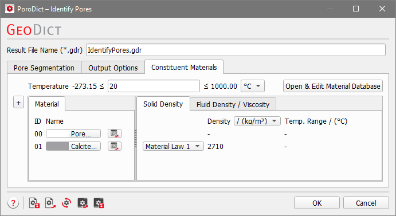Switch to the Output Options tab

coord(113,68)
